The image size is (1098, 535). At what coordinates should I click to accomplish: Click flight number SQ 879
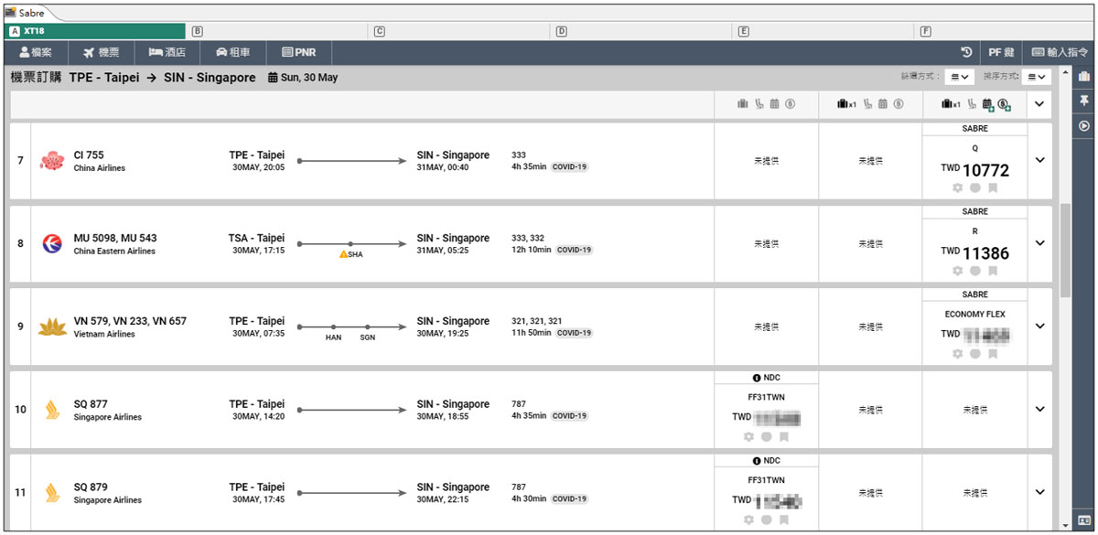pyautogui.click(x=91, y=487)
